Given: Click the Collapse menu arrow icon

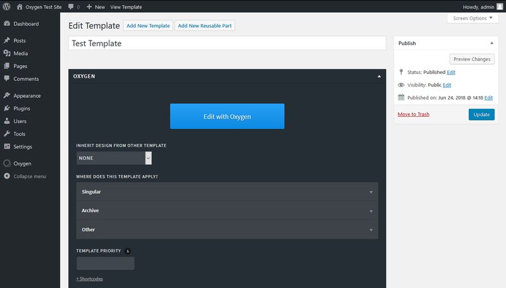Looking at the screenshot, I should 7,176.
